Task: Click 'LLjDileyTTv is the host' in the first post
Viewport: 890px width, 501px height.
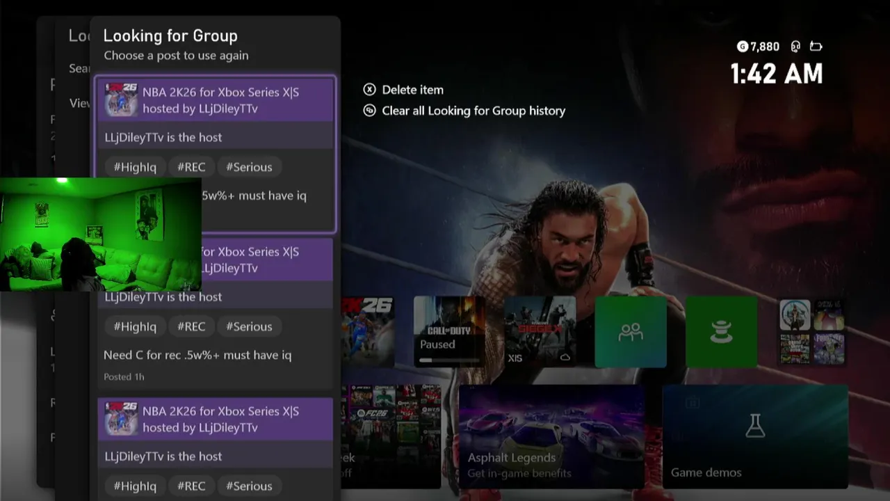Action: click(163, 137)
